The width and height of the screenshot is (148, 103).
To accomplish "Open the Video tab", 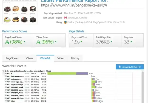I will tap(61, 58).
